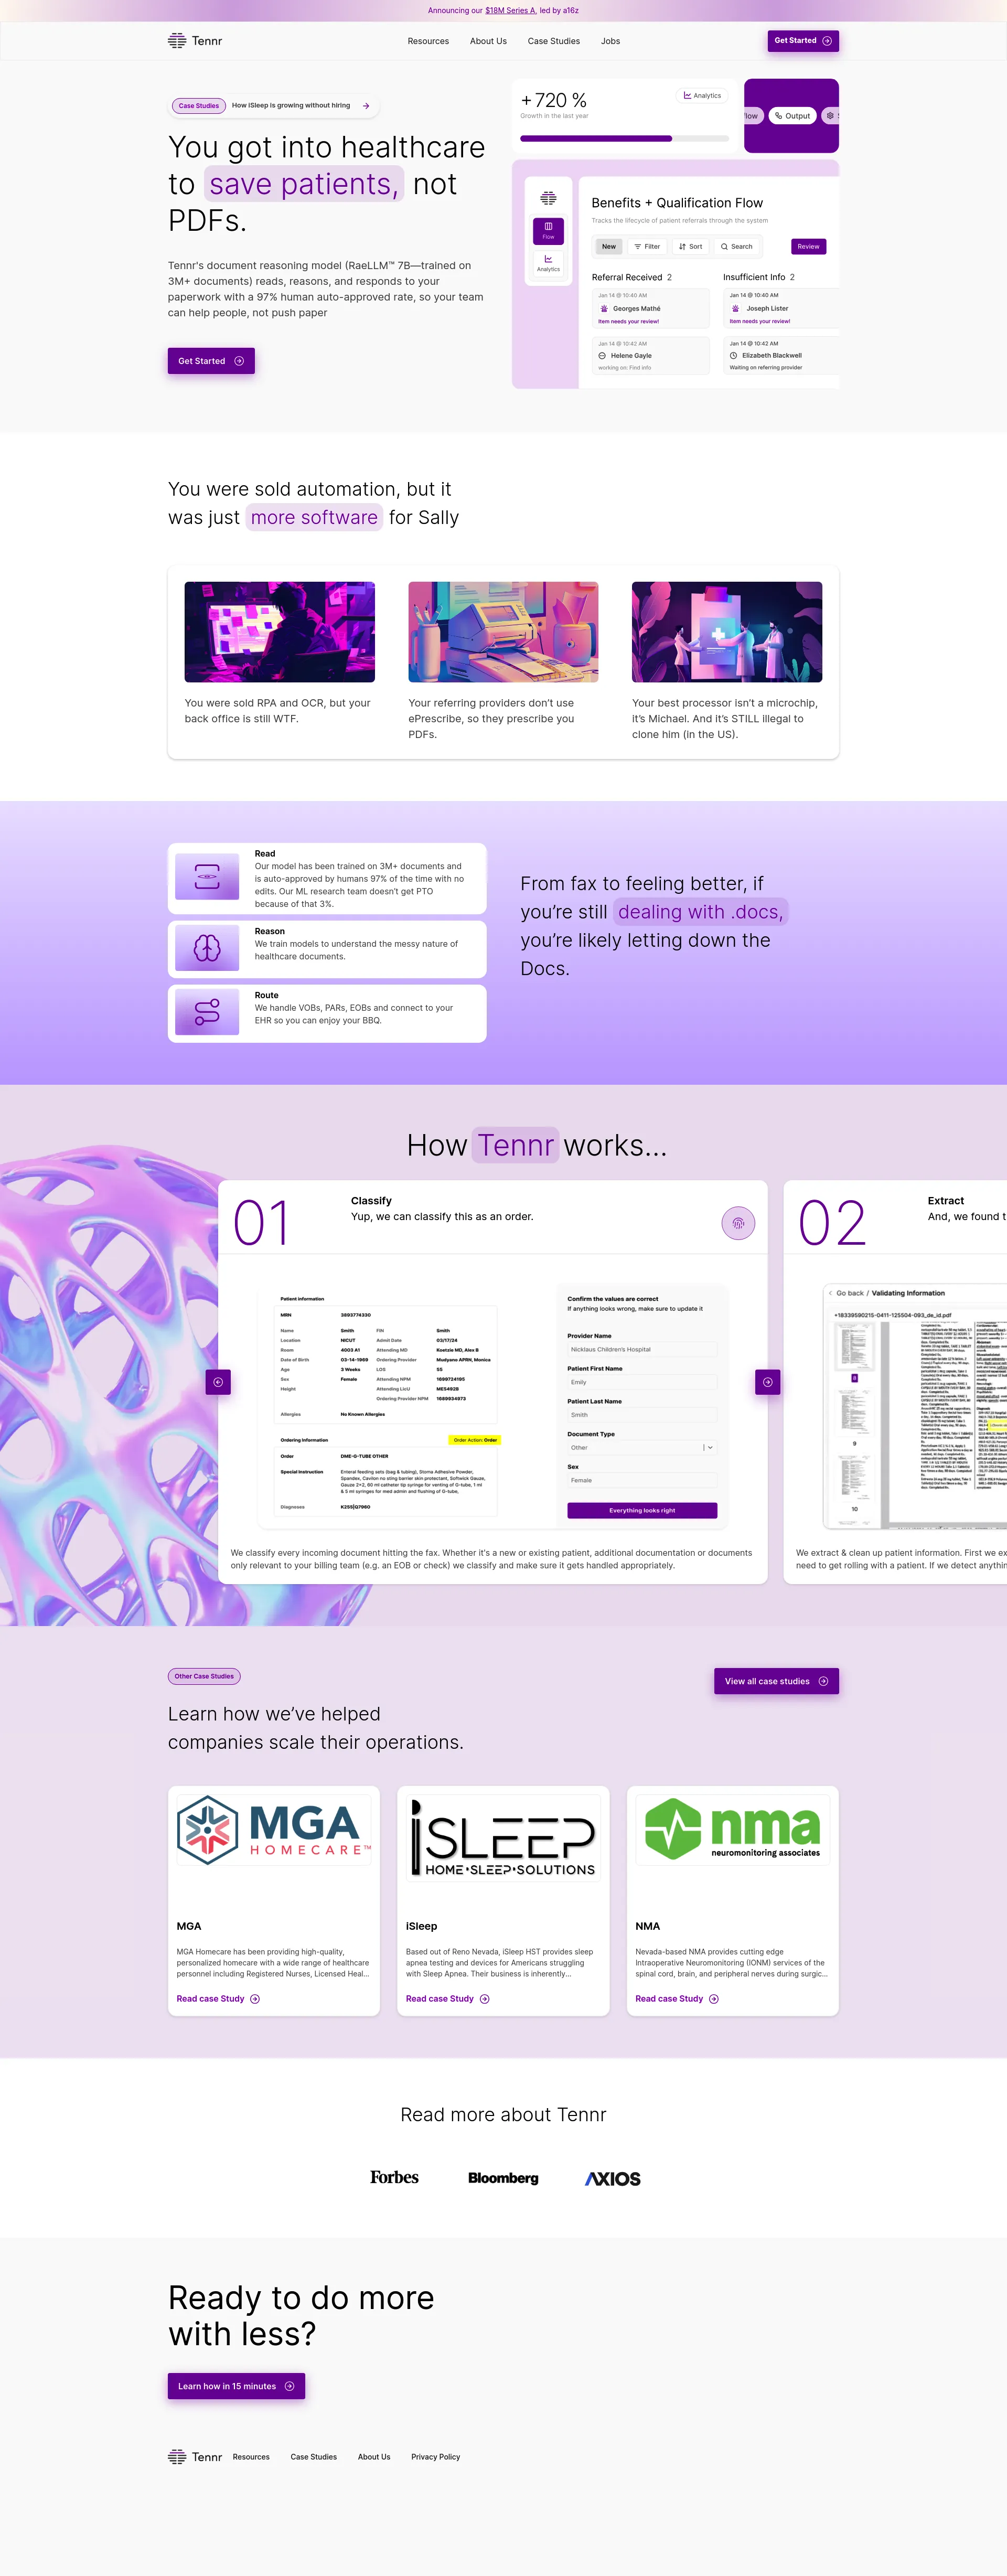Click the Forbes logo
This screenshot has height=2576, width=1007.
(x=394, y=2177)
